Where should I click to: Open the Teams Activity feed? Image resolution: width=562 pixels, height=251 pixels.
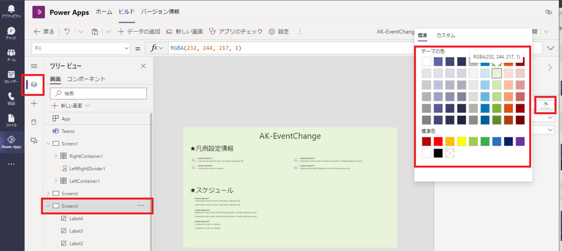tap(11, 11)
